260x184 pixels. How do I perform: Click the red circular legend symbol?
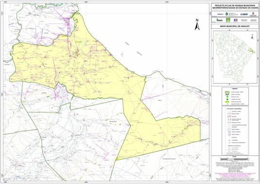tap(229, 134)
